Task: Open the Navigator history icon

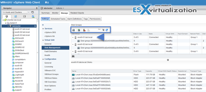Action: [33, 12]
